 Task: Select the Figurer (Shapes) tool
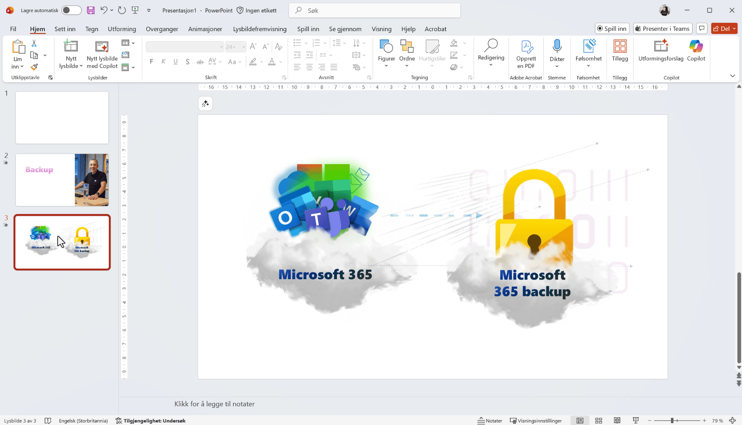(x=386, y=53)
